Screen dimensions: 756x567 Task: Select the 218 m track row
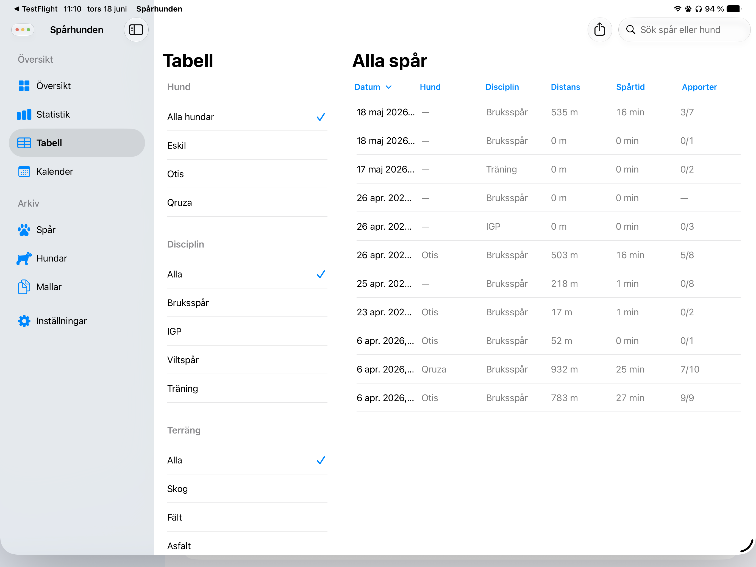pyautogui.click(x=548, y=284)
